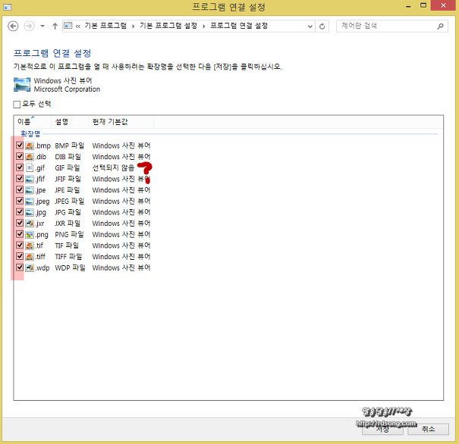Click the forward navigation arrow
The image size is (459, 444).
pos(29,26)
